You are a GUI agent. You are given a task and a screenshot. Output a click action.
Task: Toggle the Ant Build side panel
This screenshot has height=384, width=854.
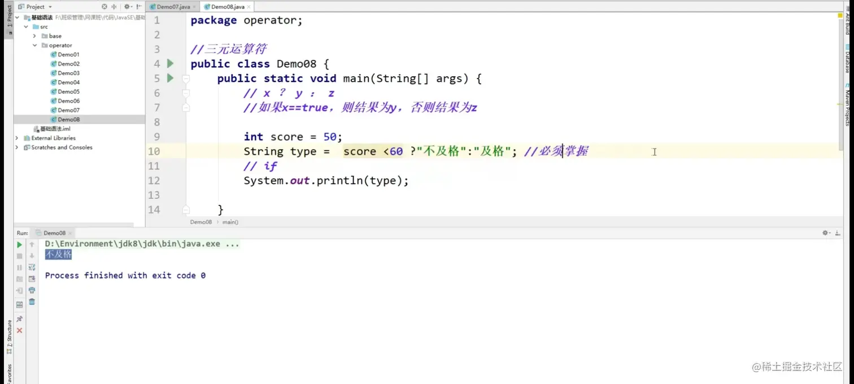pyautogui.click(x=847, y=20)
